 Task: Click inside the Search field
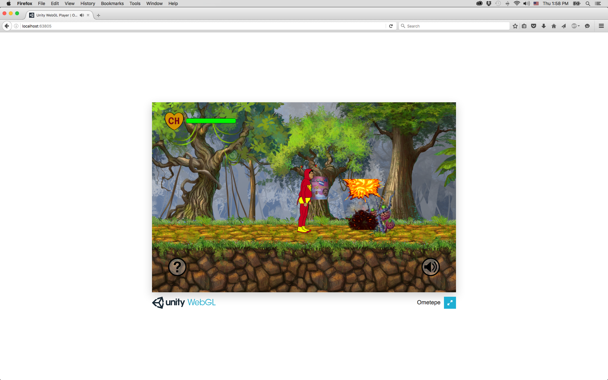[443, 26]
